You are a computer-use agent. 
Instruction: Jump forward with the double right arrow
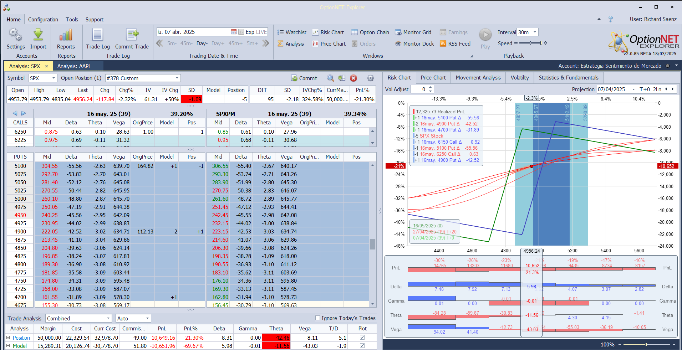click(265, 43)
